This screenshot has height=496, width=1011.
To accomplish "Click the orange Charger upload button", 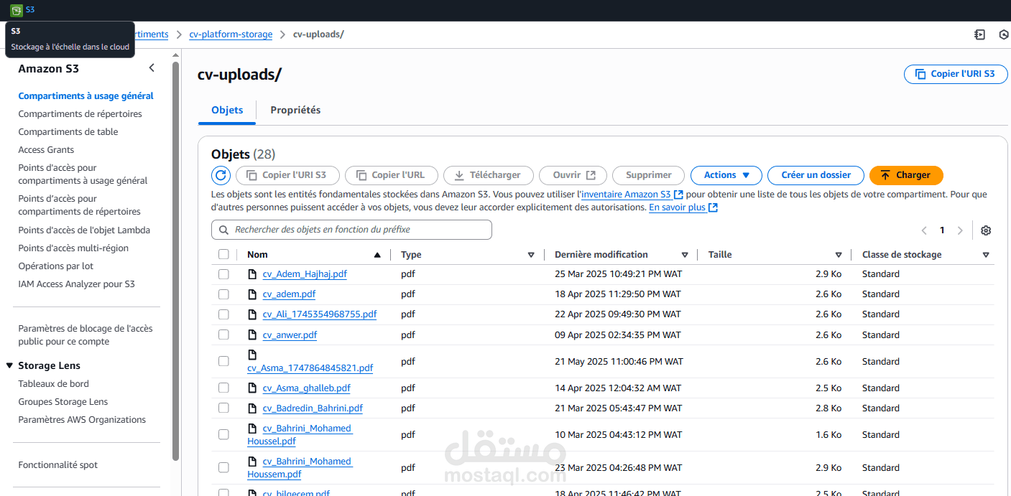I will click(x=906, y=175).
